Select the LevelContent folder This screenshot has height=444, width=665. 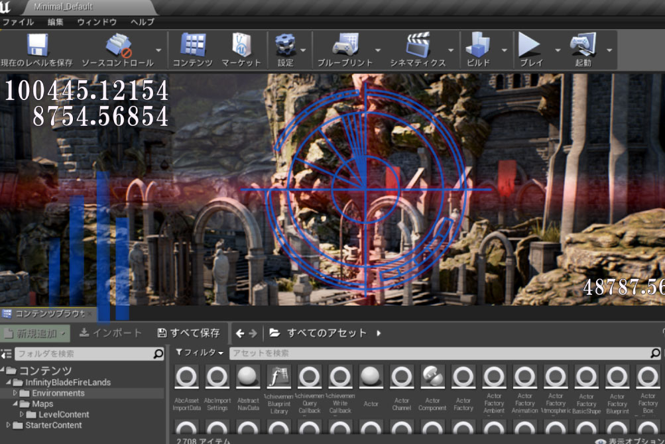click(x=64, y=414)
